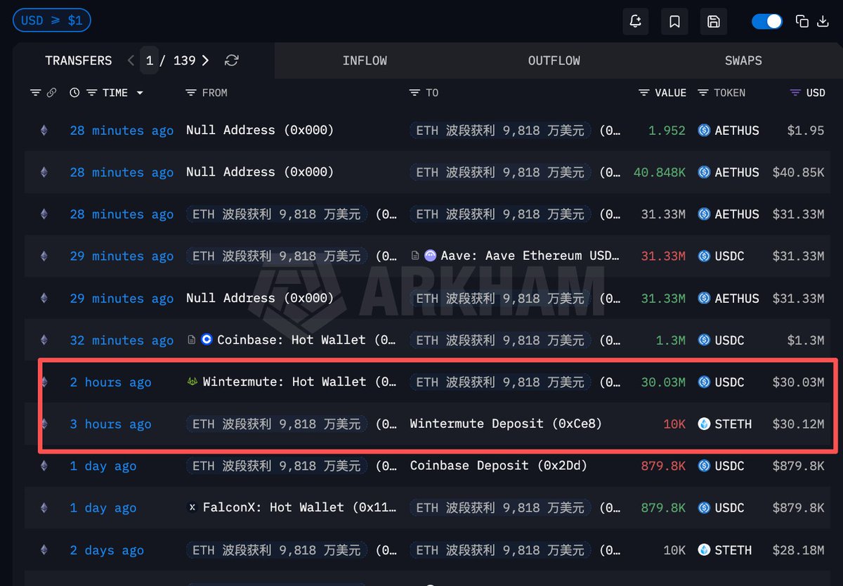
Task: Click the 30.03M value cell
Action: (663, 382)
